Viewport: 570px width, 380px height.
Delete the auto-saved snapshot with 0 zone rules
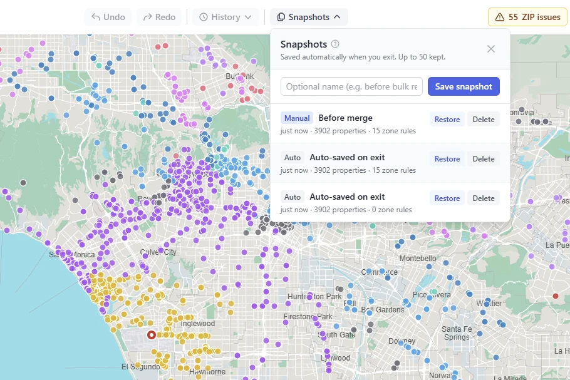pyautogui.click(x=483, y=198)
